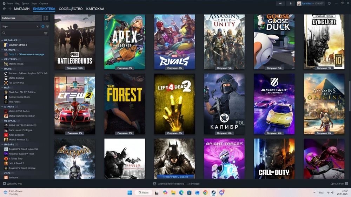
Task: Open Dying Light game cover
Action: (x=324, y=42)
